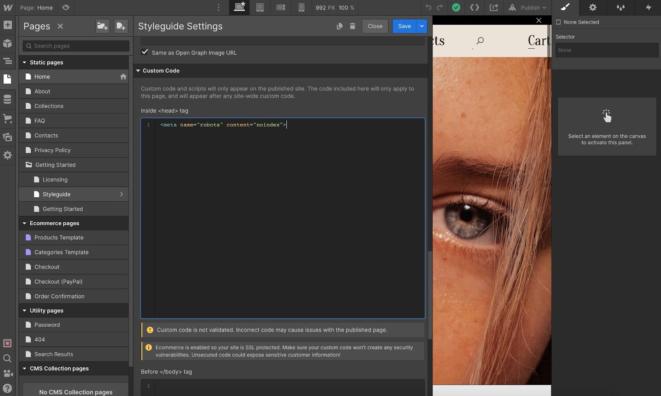
Task: Duplicate the page with copy icon
Action: [x=340, y=26]
